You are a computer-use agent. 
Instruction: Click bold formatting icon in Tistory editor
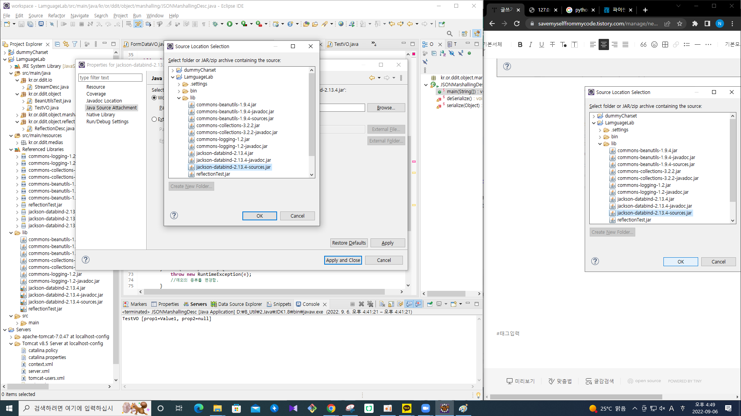click(520, 45)
